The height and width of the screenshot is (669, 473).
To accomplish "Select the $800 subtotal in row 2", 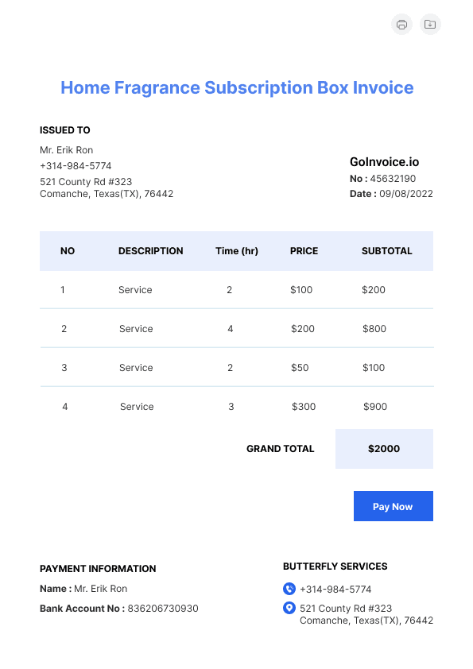I will point(374,328).
